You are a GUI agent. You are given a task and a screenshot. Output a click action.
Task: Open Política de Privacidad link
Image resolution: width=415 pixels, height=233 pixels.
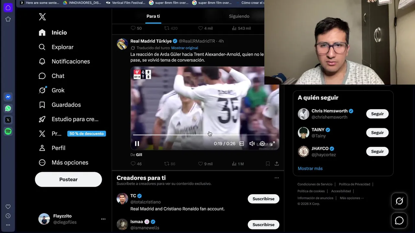354,184
